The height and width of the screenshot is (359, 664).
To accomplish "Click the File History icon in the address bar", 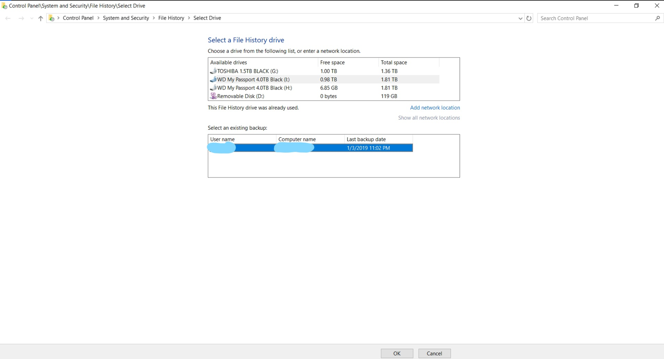I will point(52,18).
